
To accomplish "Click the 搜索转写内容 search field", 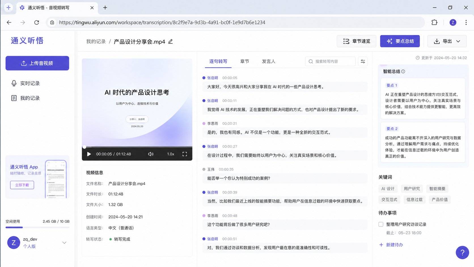I will pos(330,61).
